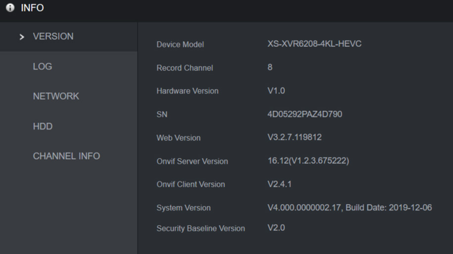The height and width of the screenshot is (254, 453).
Task: Click the INFO header title text
Action: pos(32,8)
